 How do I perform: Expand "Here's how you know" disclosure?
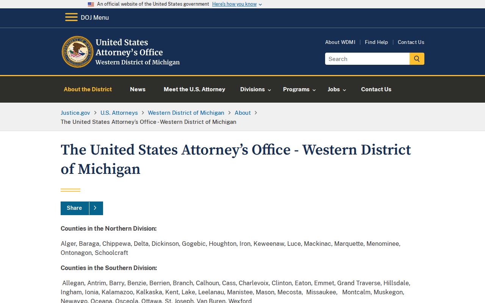pyautogui.click(x=237, y=4)
